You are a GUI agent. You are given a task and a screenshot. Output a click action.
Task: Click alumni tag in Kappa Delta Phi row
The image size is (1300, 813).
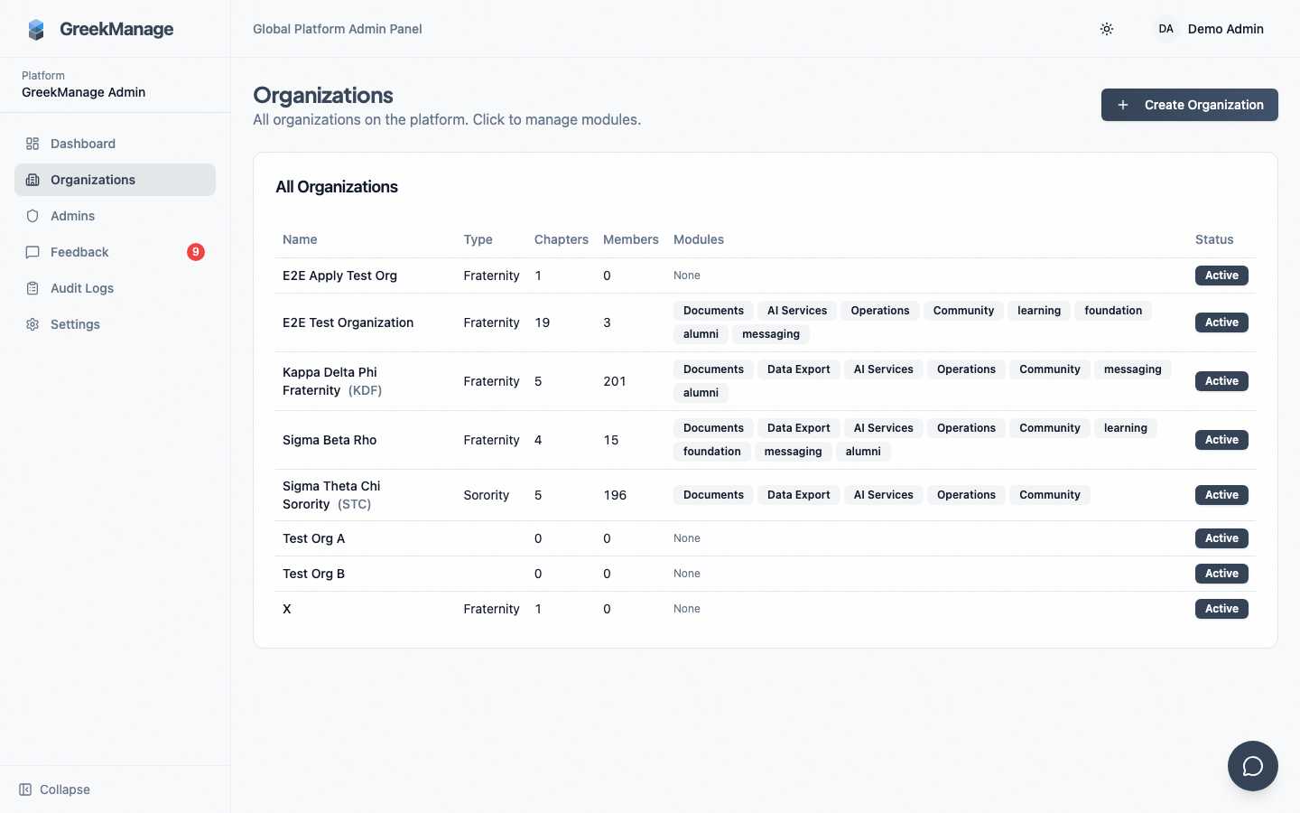(701, 393)
